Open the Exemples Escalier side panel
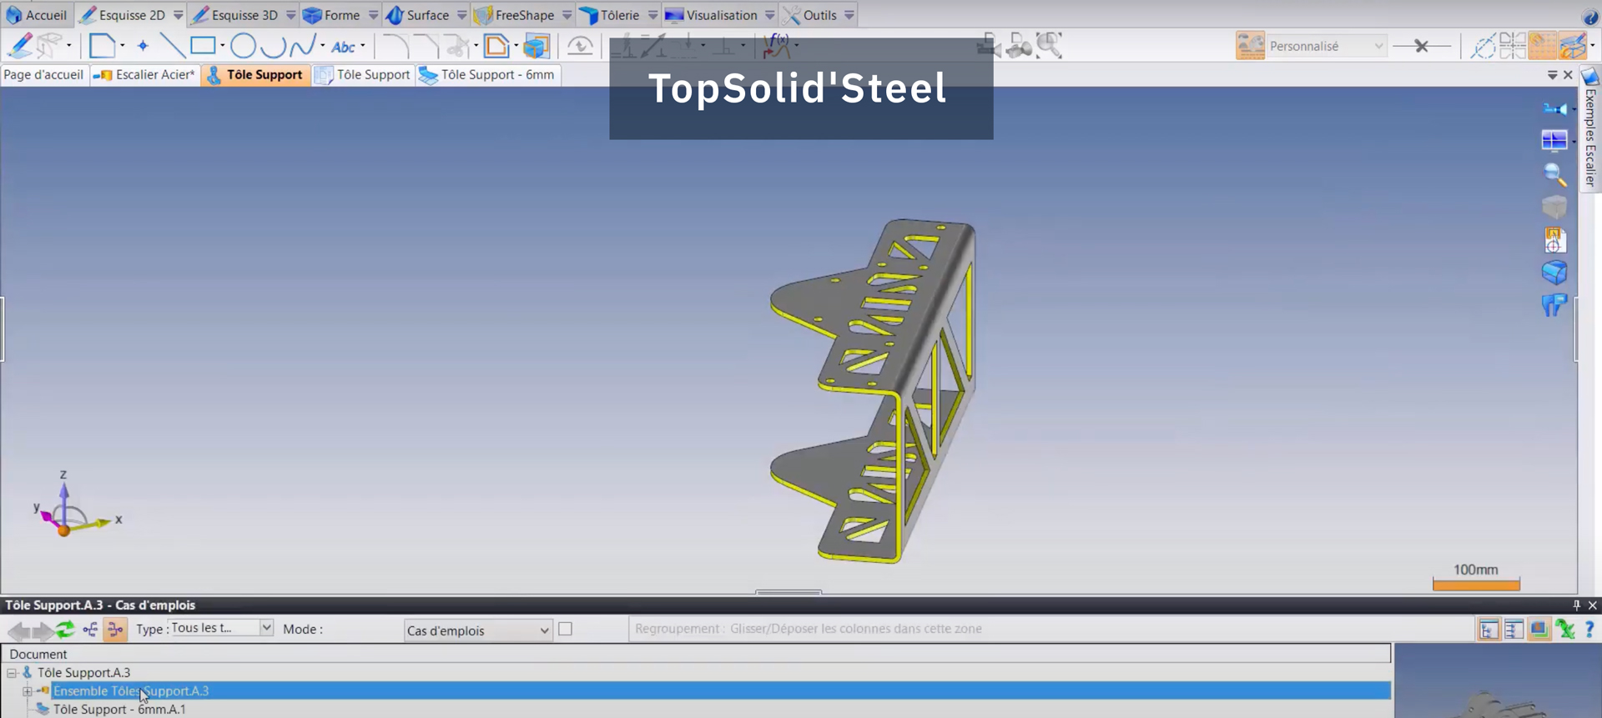 [x=1591, y=133]
